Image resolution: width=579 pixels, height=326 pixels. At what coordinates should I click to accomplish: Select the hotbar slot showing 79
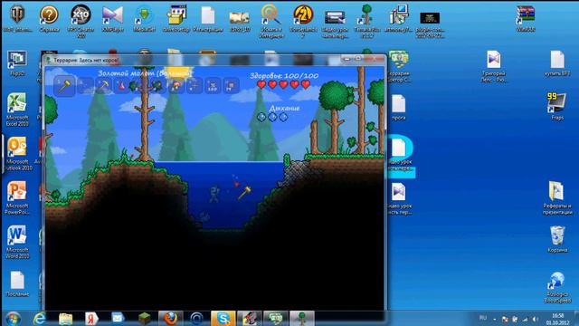tap(231, 86)
